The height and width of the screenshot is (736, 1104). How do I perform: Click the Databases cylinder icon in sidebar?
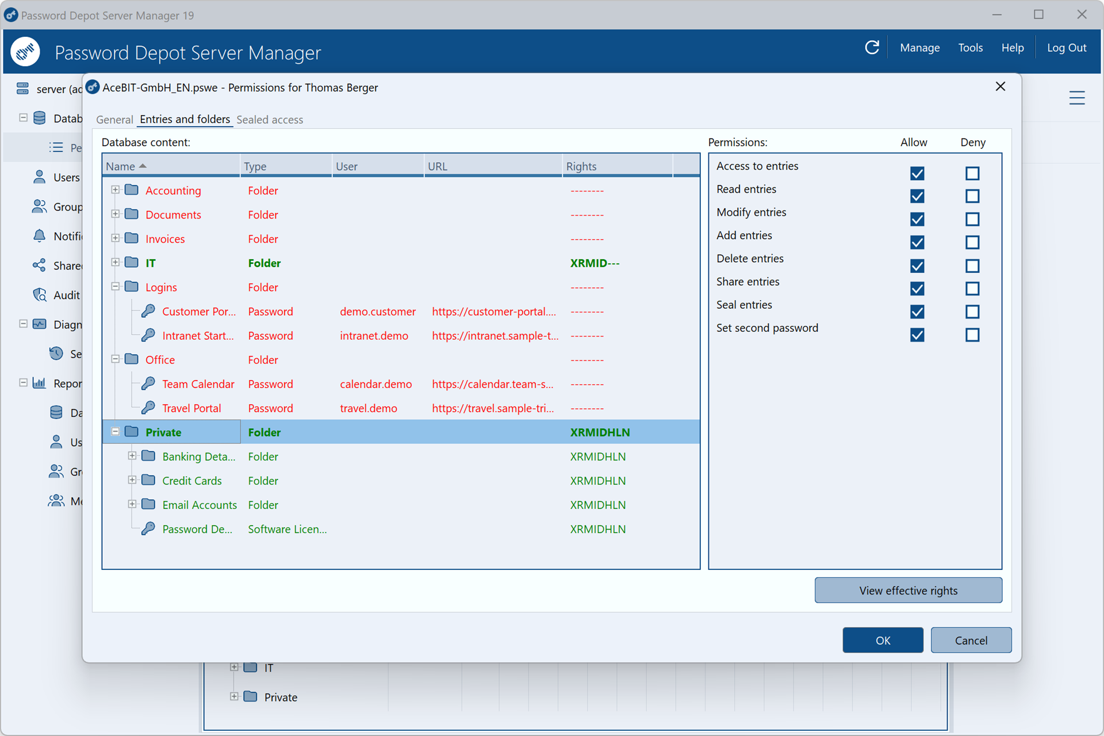(x=40, y=118)
